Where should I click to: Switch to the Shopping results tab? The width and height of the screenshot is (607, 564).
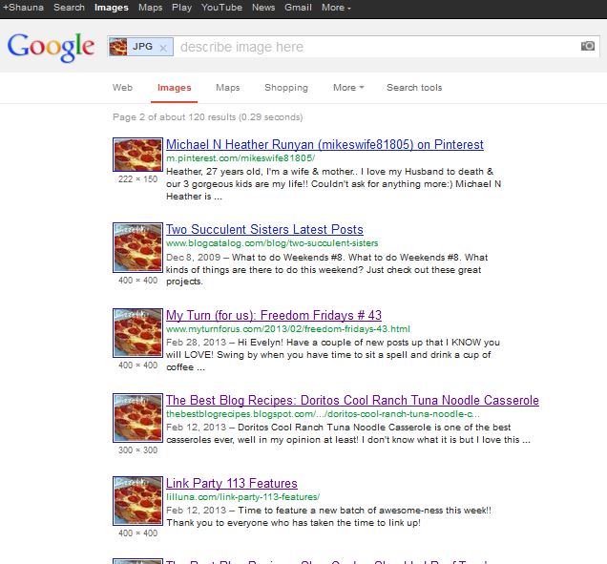coord(286,88)
